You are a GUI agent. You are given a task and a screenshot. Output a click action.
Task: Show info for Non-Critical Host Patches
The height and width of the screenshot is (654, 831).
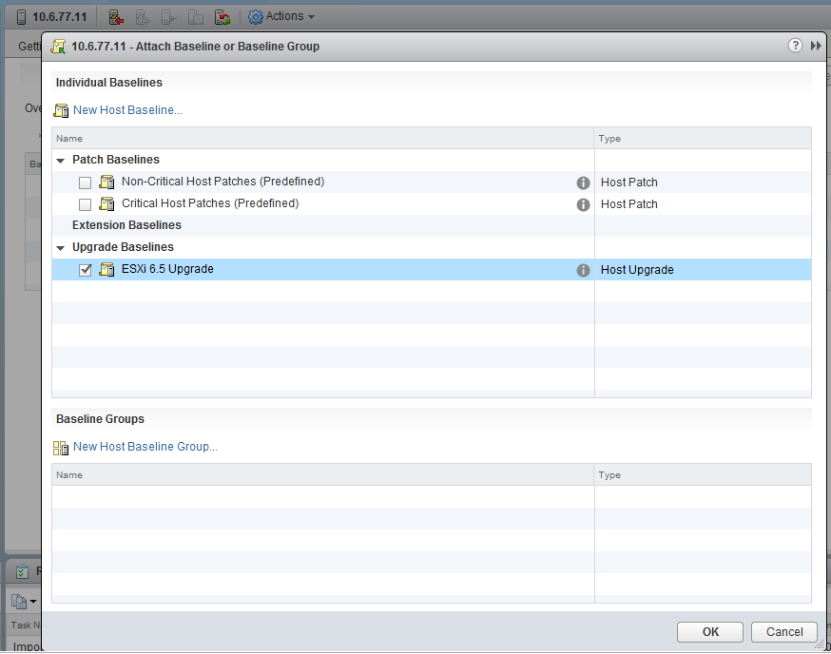[583, 183]
